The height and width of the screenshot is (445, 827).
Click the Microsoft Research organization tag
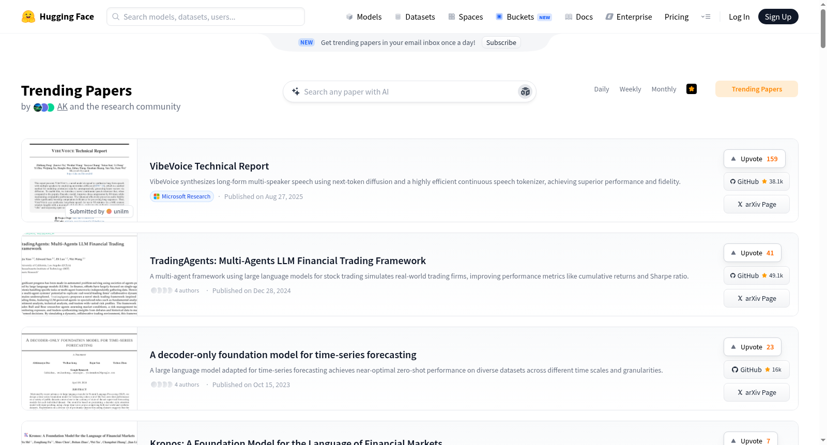(x=182, y=196)
